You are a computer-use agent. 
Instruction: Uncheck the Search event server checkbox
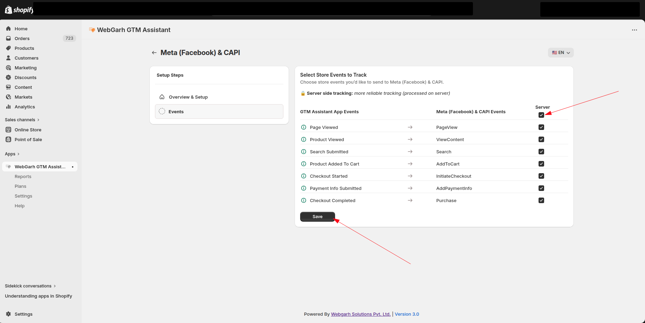point(541,152)
